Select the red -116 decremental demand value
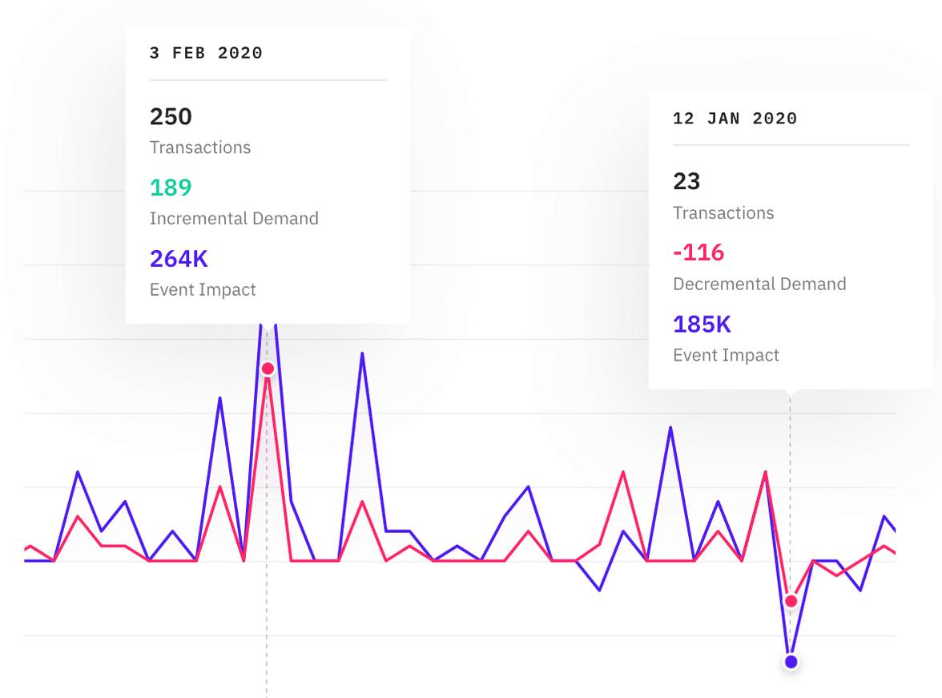 tap(698, 252)
